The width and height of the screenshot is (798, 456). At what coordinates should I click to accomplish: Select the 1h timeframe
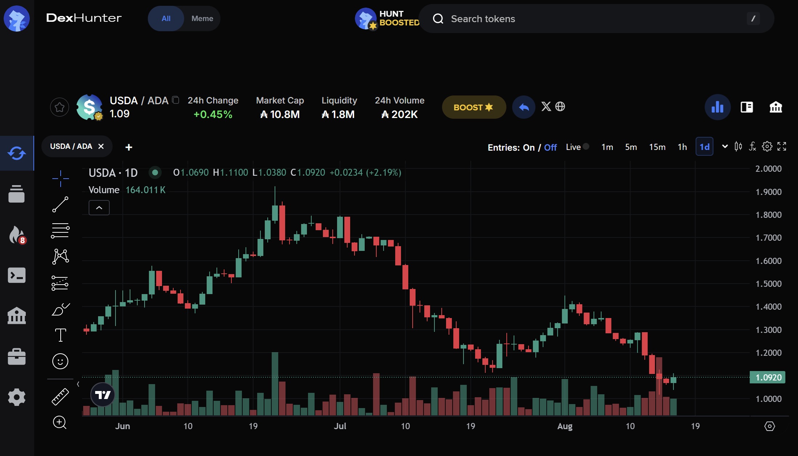(682, 147)
